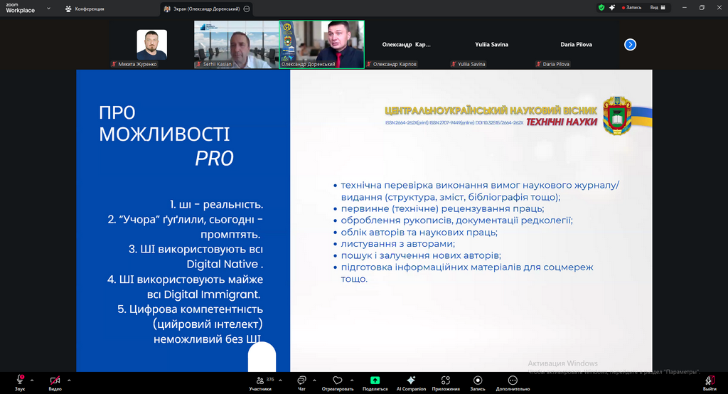Click the green Поделиться share screen button

[x=375, y=381]
